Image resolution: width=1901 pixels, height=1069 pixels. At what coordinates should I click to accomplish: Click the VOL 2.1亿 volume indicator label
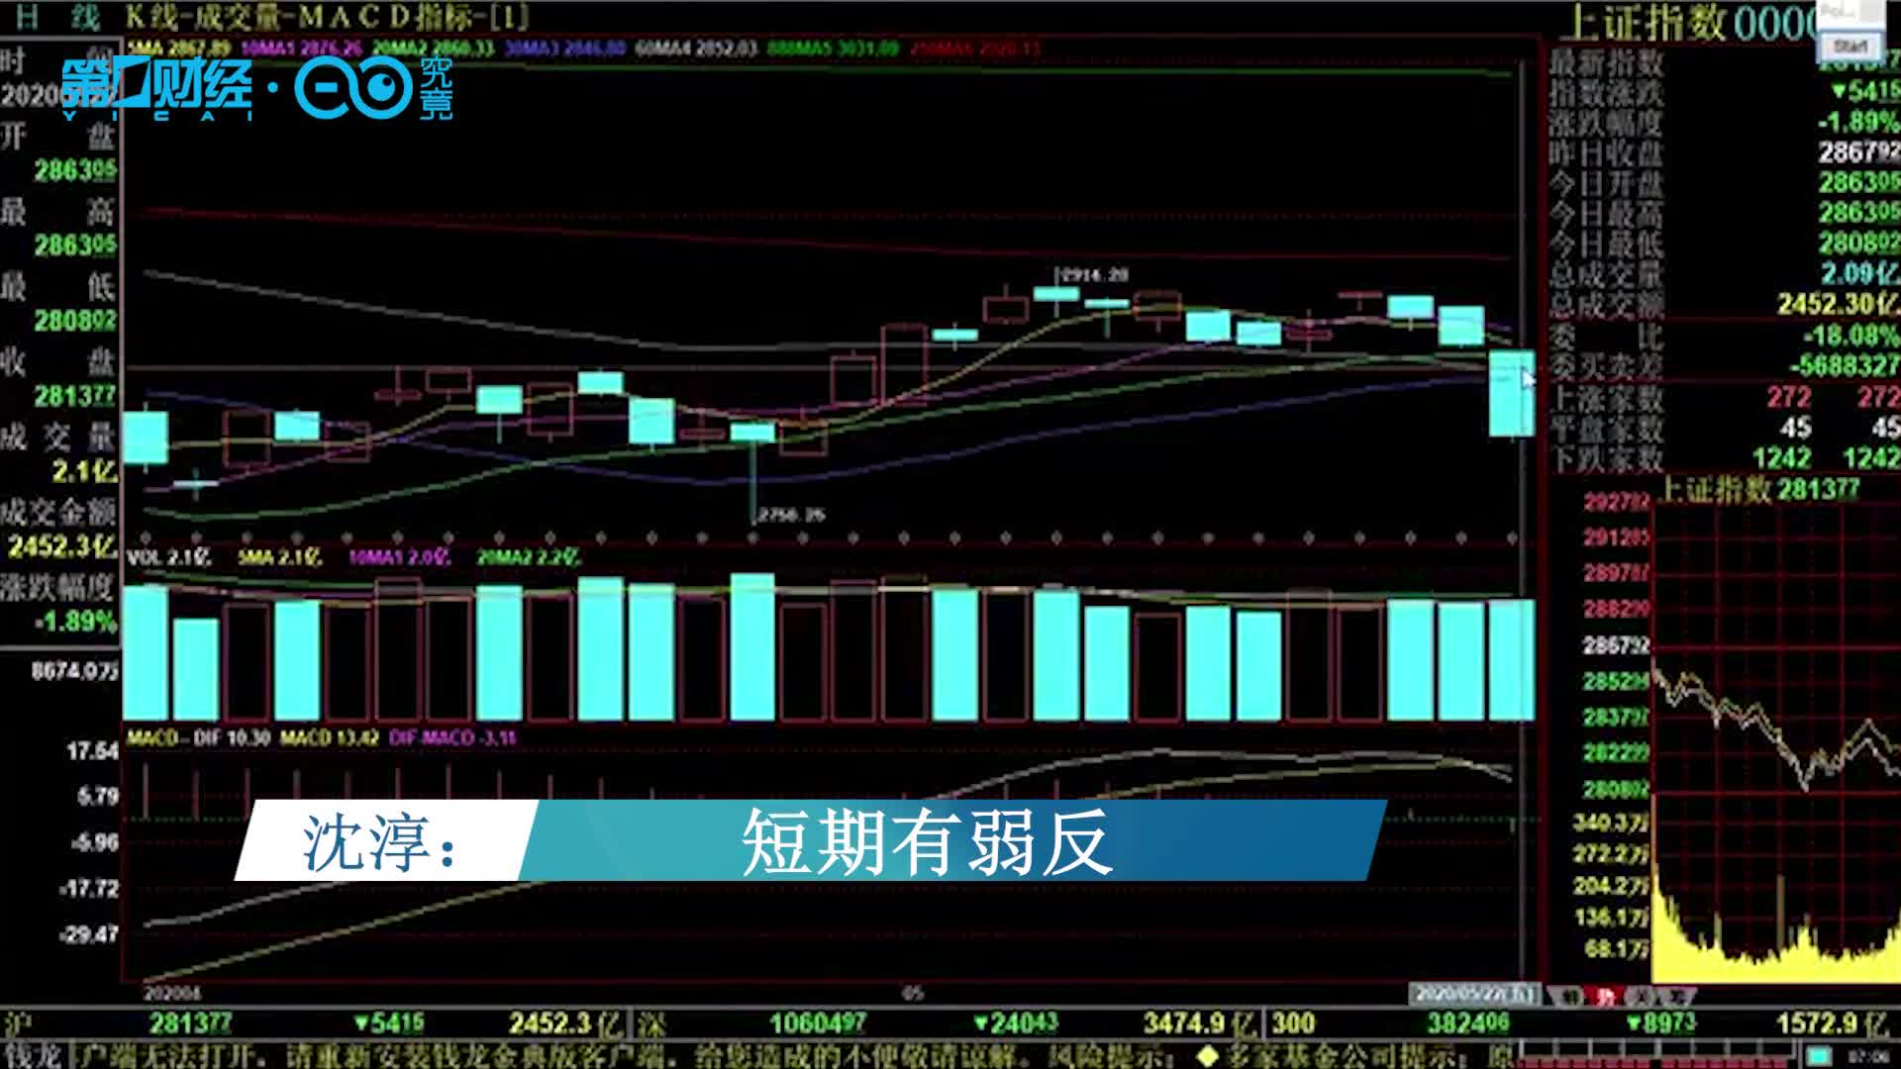[x=169, y=557]
